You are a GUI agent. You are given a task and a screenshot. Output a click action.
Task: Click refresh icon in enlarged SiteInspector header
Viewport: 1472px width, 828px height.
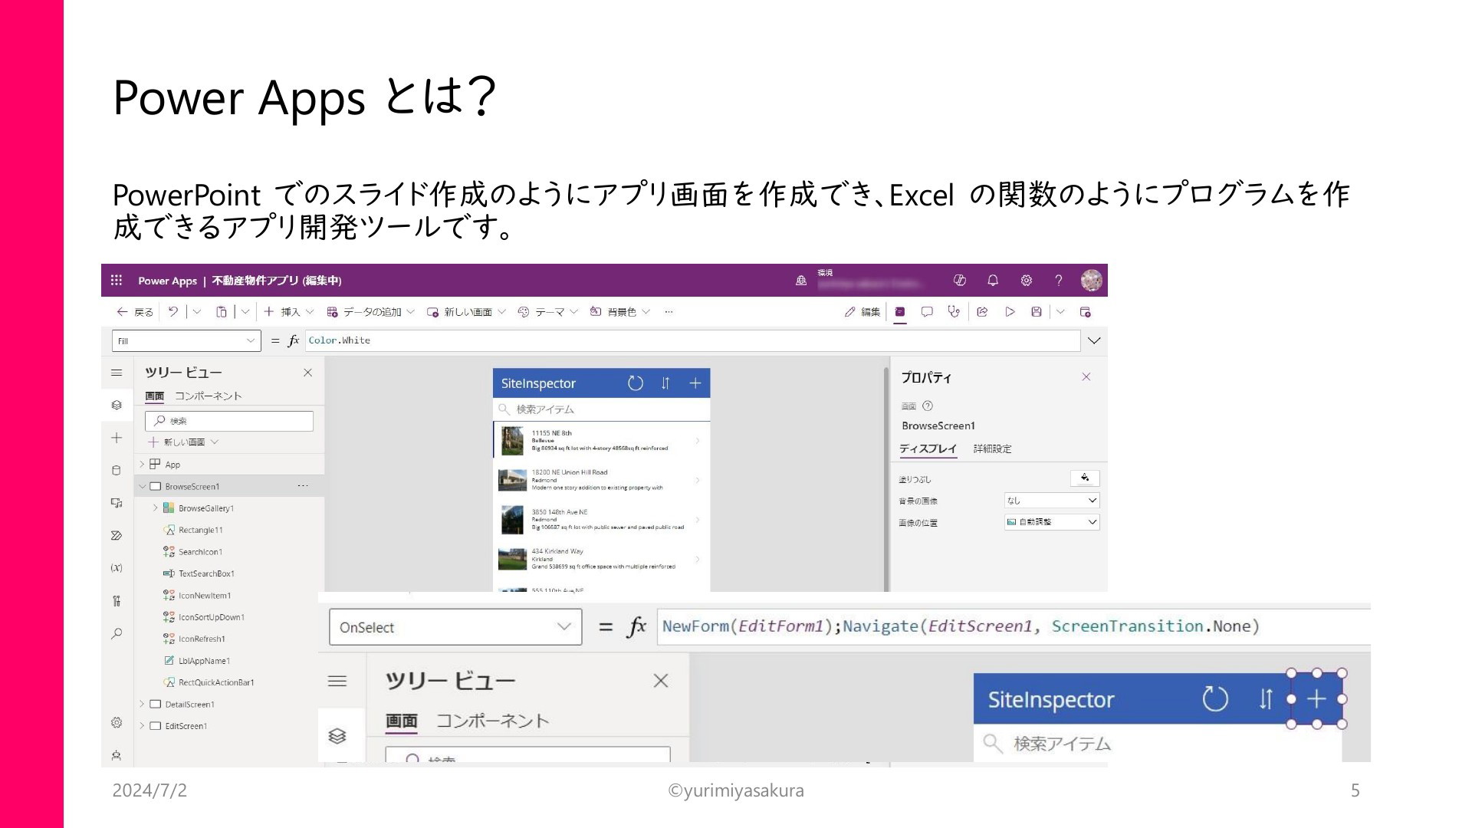tap(1215, 699)
